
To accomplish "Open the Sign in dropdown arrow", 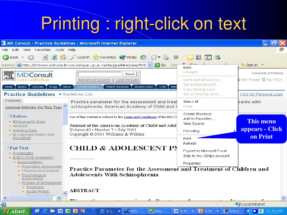I will point(262,65).
